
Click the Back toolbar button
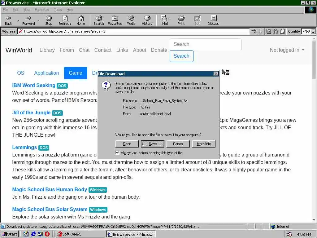point(8,20)
